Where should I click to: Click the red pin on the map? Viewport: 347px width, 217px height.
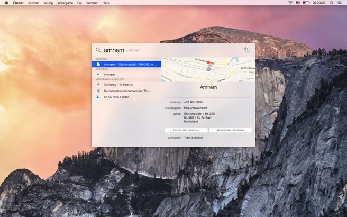208,62
